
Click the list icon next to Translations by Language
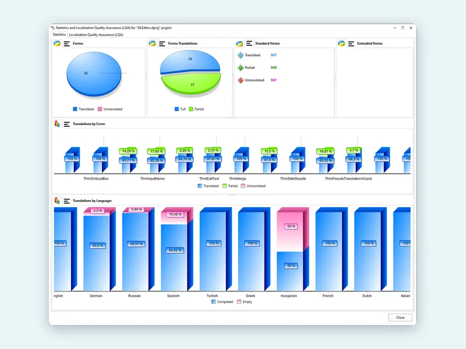pos(67,201)
